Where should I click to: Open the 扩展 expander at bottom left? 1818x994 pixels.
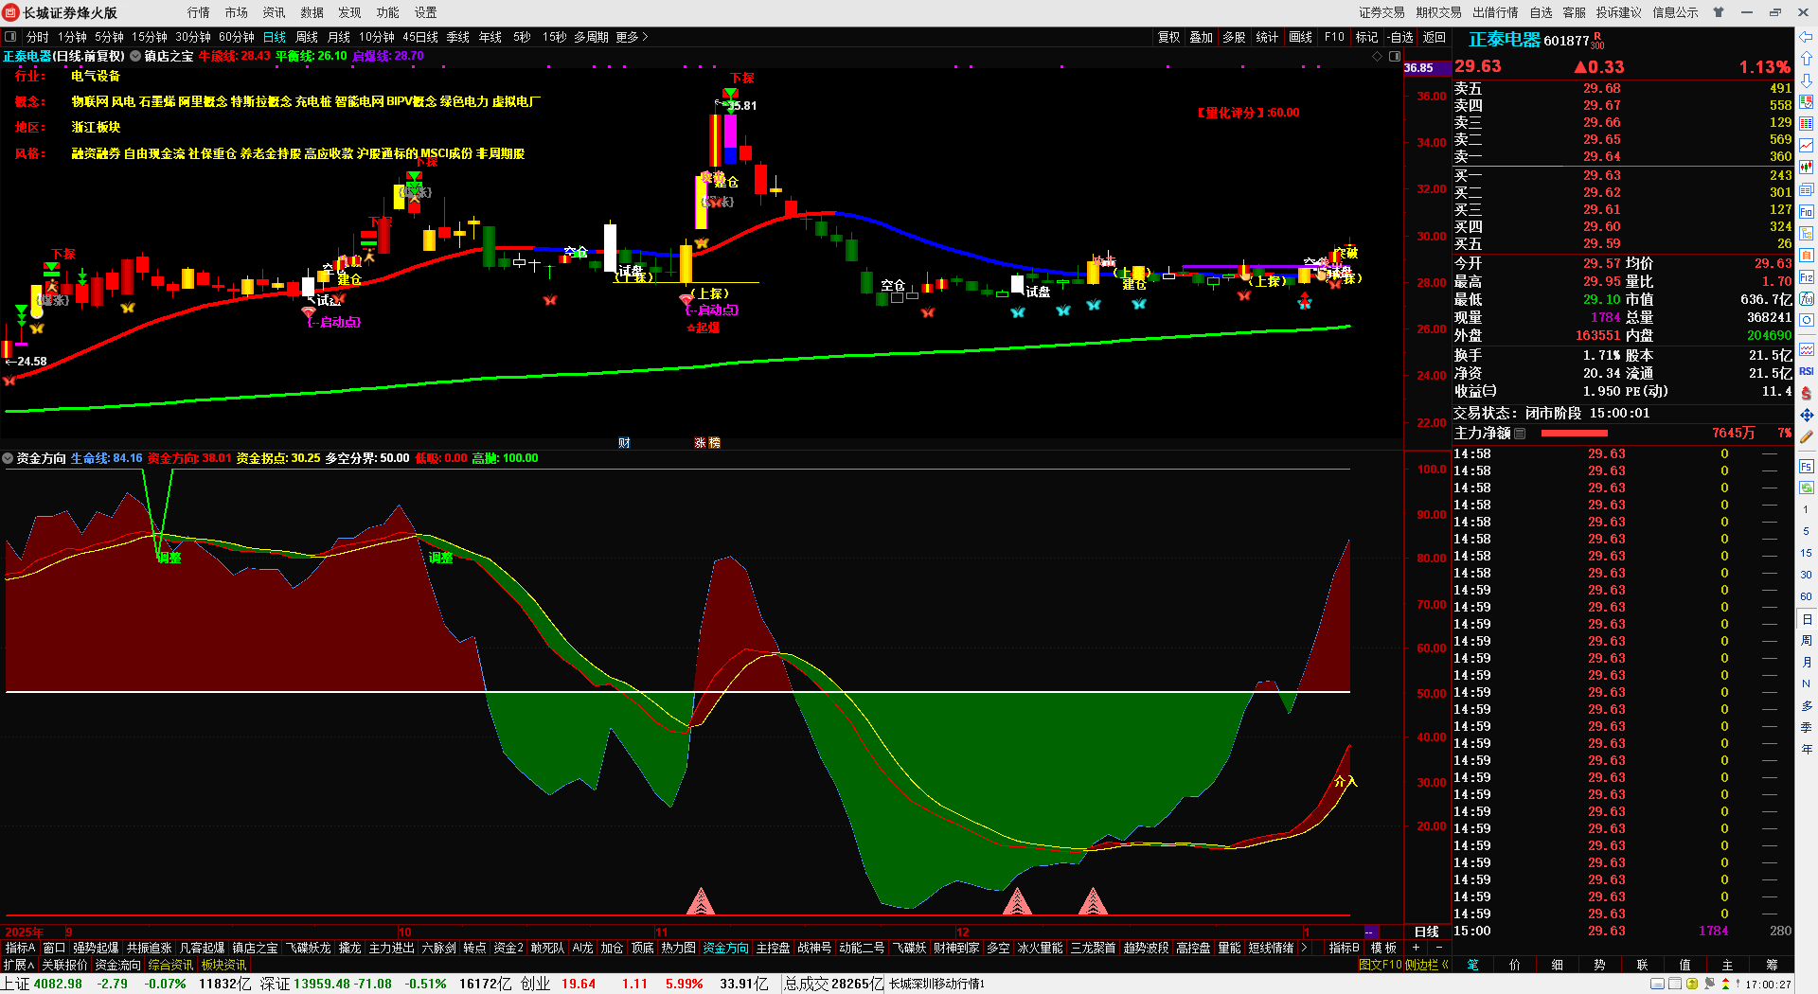tap(19, 965)
